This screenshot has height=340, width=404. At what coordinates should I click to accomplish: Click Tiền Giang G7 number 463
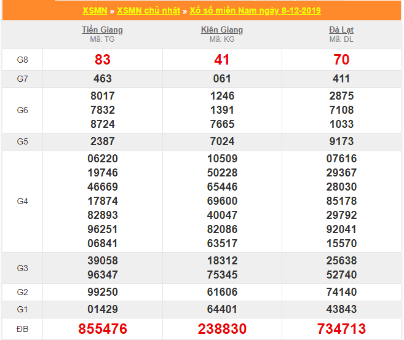point(103,79)
